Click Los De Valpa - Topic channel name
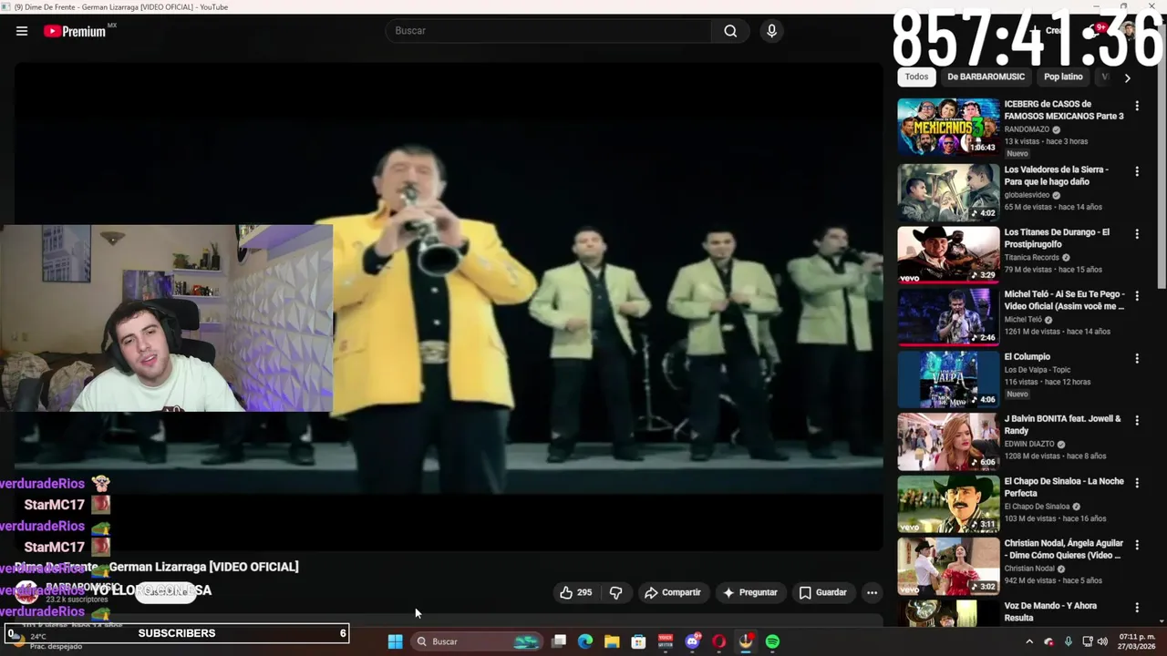The image size is (1167, 656). pyautogui.click(x=1037, y=369)
